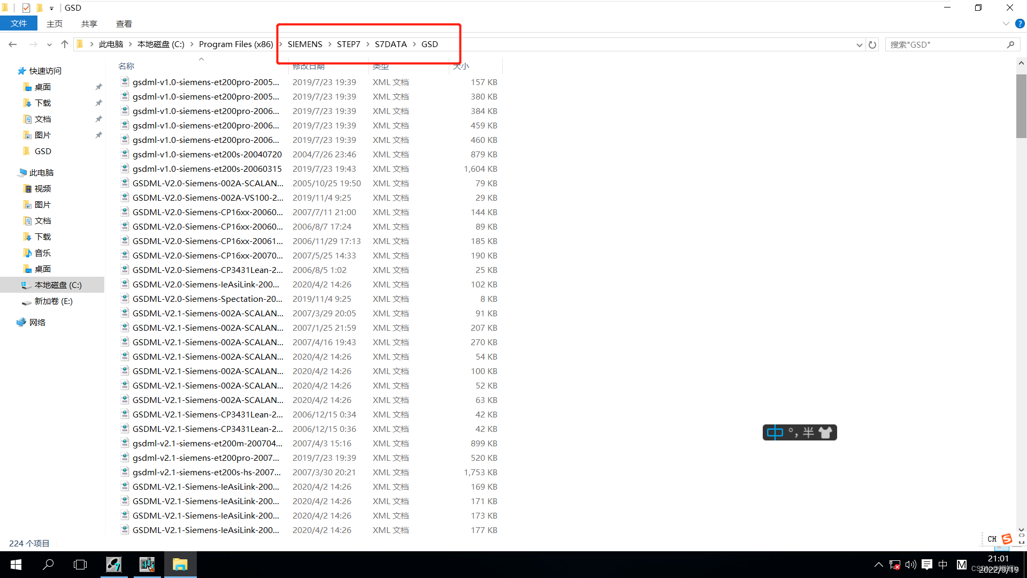Viewport: 1027px width, 578px height.
Task: Open Task View on the taskbar
Action: pyautogui.click(x=80, y=565)
